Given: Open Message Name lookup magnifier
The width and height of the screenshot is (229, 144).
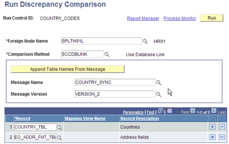Looking at the screenshot, I should click(x=158, y=83).
